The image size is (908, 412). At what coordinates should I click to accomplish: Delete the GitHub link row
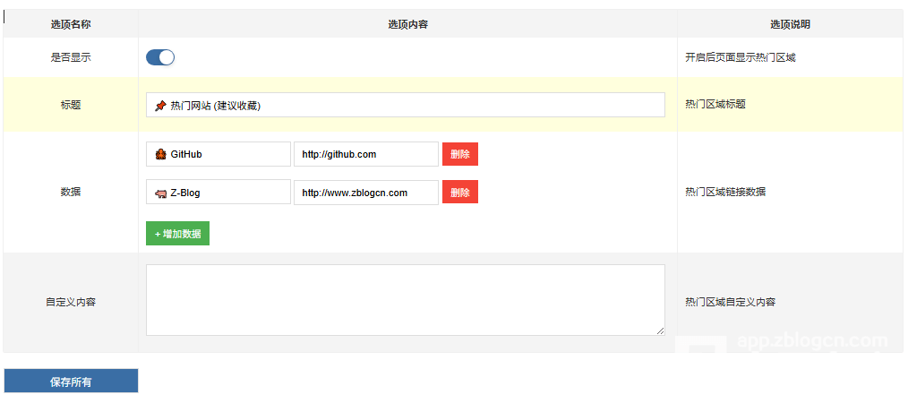(459, 154)
